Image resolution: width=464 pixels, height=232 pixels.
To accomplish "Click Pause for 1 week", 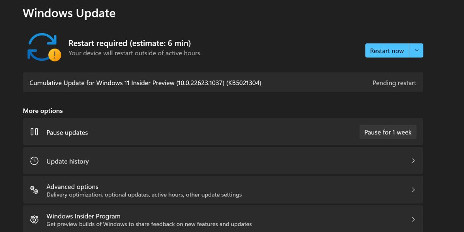I will coord(388,131).
